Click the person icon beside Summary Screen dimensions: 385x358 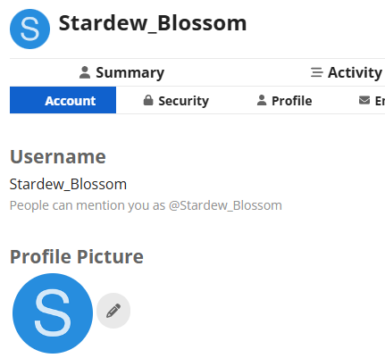tap(85, 72)
